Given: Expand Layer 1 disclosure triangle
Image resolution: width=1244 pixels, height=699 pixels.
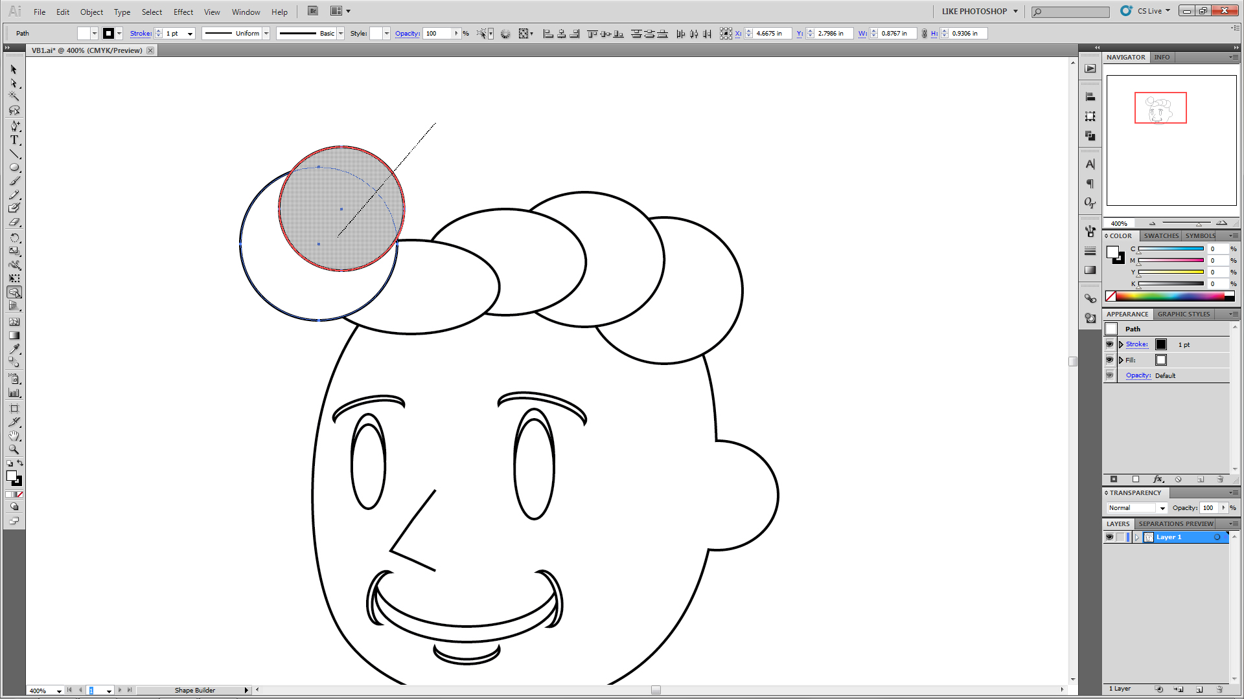Looking at the screenshot, I should 1136,537.
